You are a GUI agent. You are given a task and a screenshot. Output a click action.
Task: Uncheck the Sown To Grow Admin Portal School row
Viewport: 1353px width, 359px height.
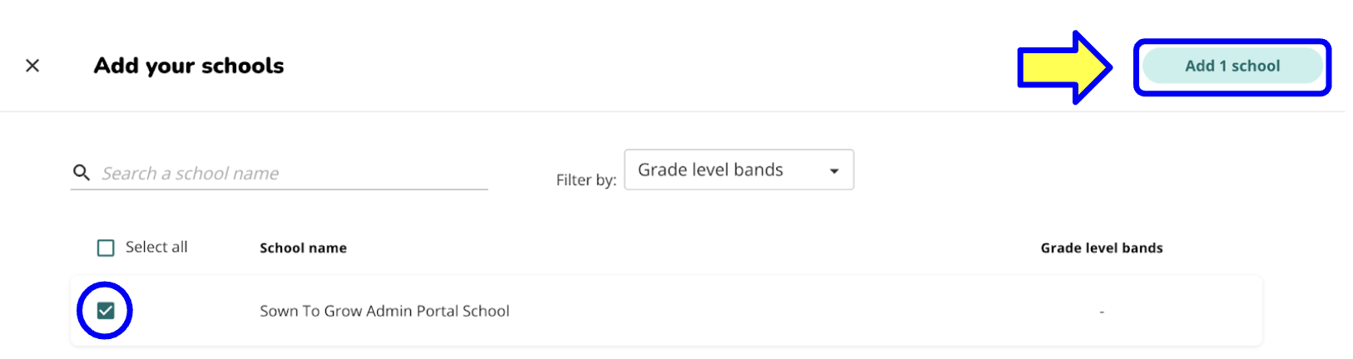[x=106, y=311]
